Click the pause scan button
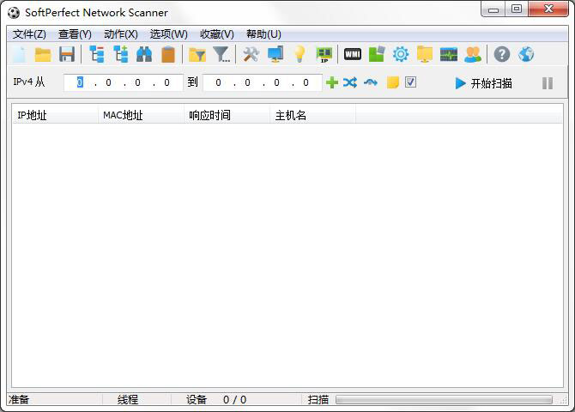 pyautogui.click(x=548, y=83)
